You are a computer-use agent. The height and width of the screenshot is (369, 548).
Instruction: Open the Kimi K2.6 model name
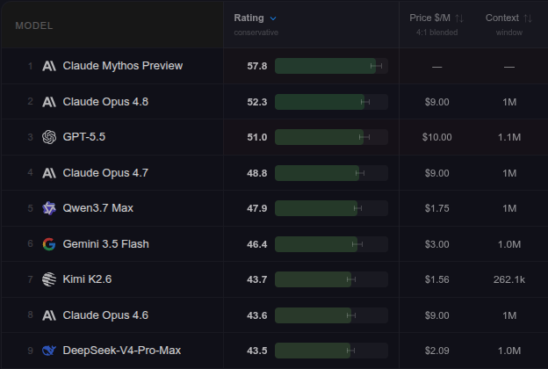pos(87,279)
